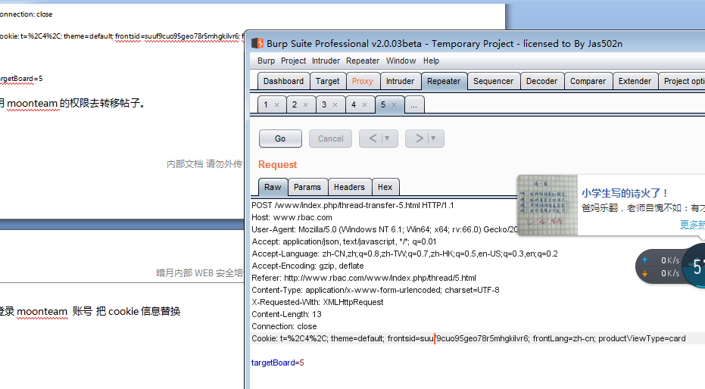The width and height of the screenshot is (705, 389).
Task: Open the Help menu
Action: tap(431, 61)
